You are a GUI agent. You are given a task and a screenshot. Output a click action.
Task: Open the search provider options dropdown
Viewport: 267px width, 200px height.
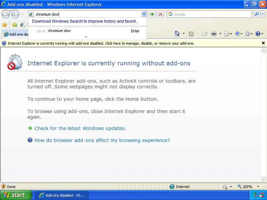pyautogui.click(x=263, y=14)
